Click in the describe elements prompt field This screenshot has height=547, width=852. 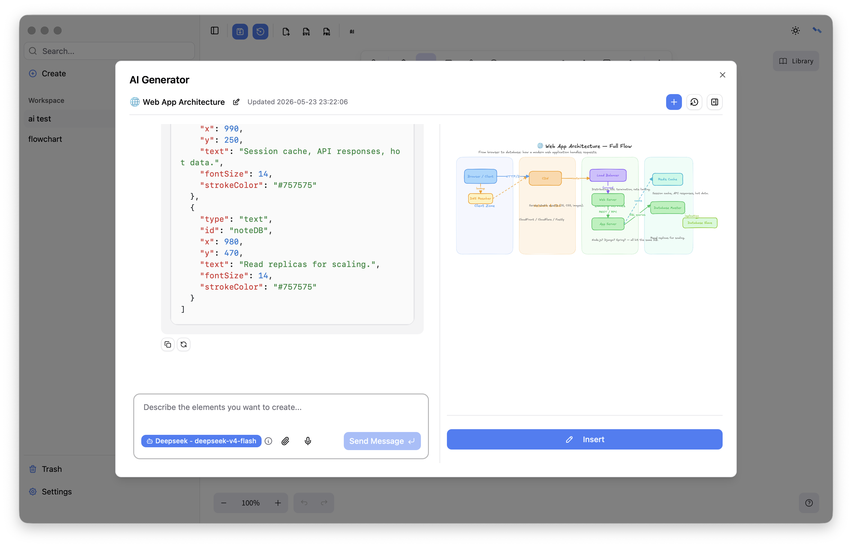point(281,407)
